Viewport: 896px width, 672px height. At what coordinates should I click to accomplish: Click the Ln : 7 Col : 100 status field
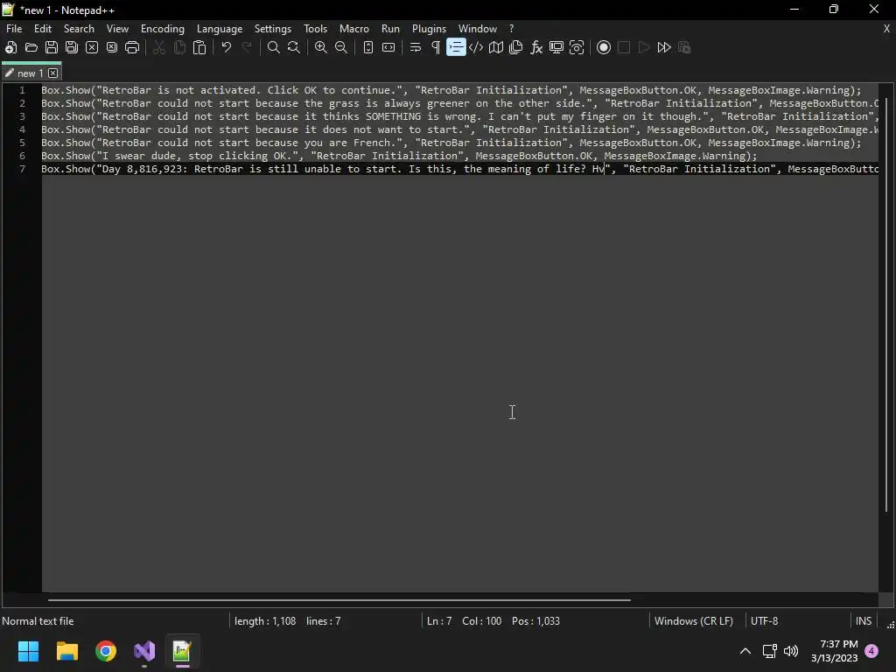(x=493, y=621)
